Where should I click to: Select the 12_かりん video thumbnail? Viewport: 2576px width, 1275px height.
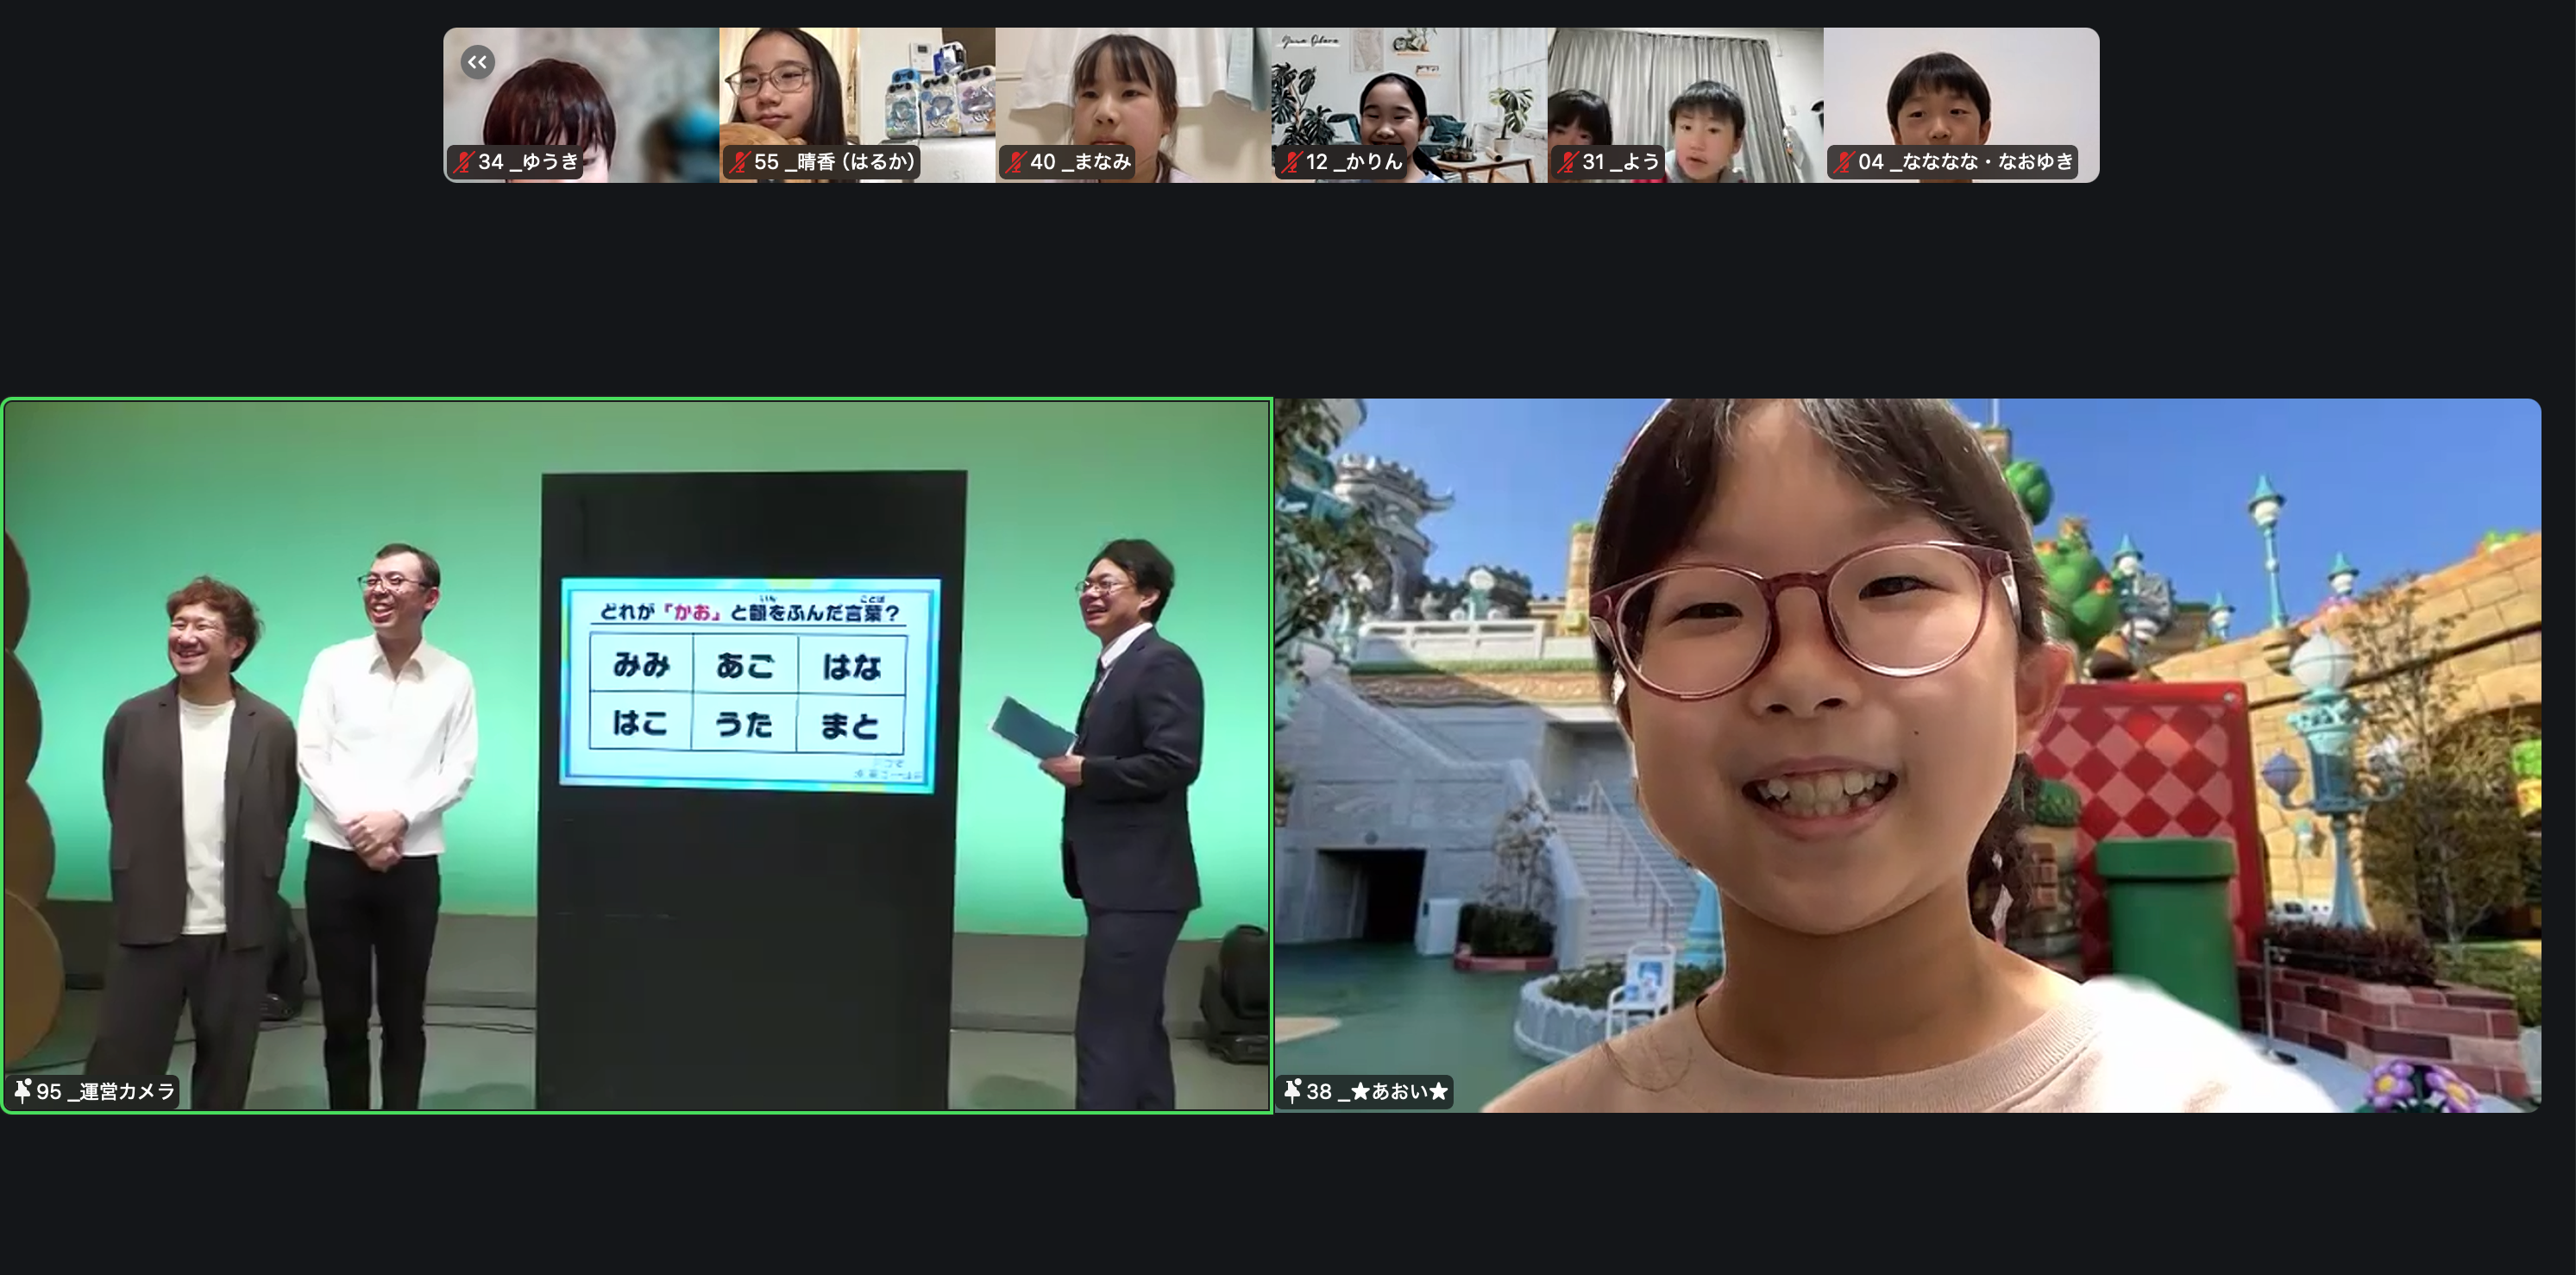(1409, 95)
